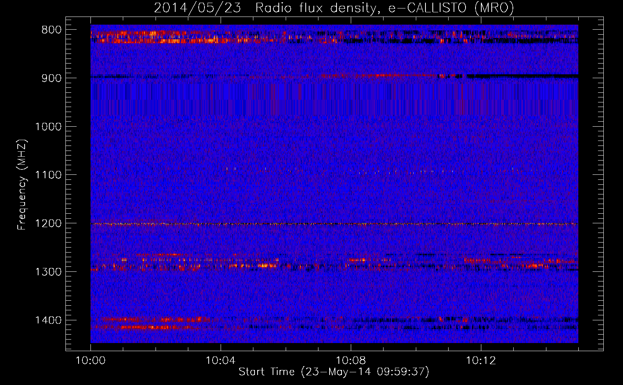Click the 10:04 time axis label

(221, 361)
